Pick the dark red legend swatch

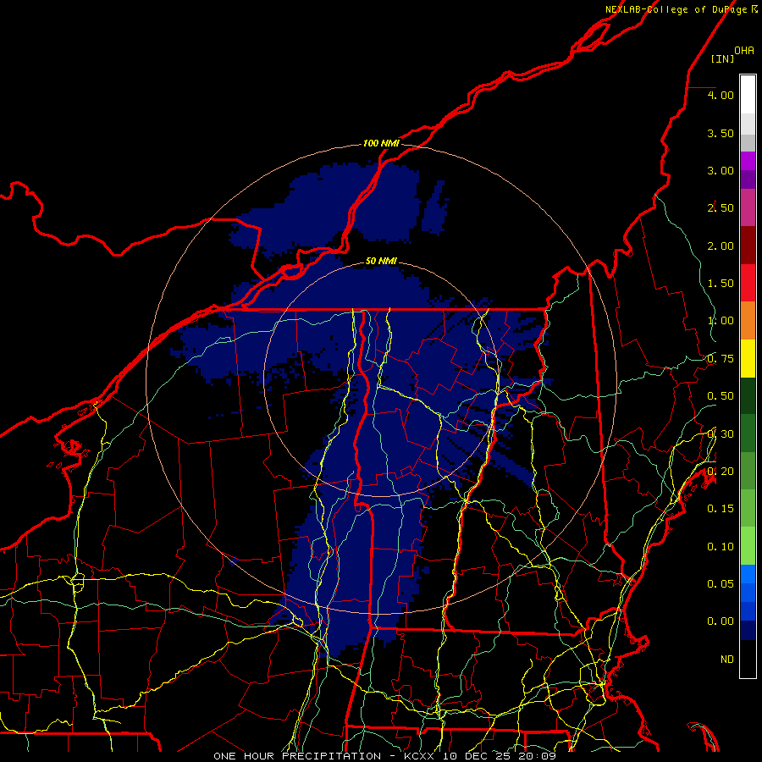[x=748, y=246]
